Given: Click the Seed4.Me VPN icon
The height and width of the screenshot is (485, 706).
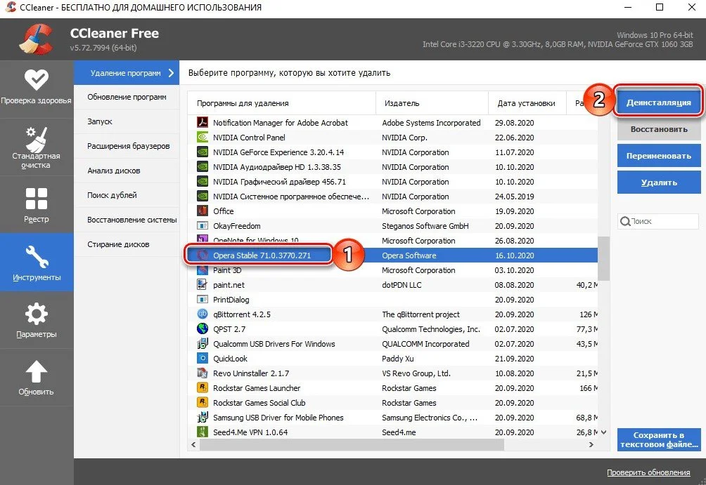Looking at the screenshot, I should coord(203,432).
